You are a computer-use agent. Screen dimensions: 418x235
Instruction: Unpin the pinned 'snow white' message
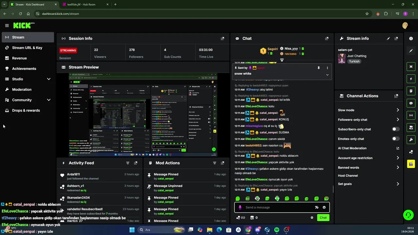pos(319,68)
